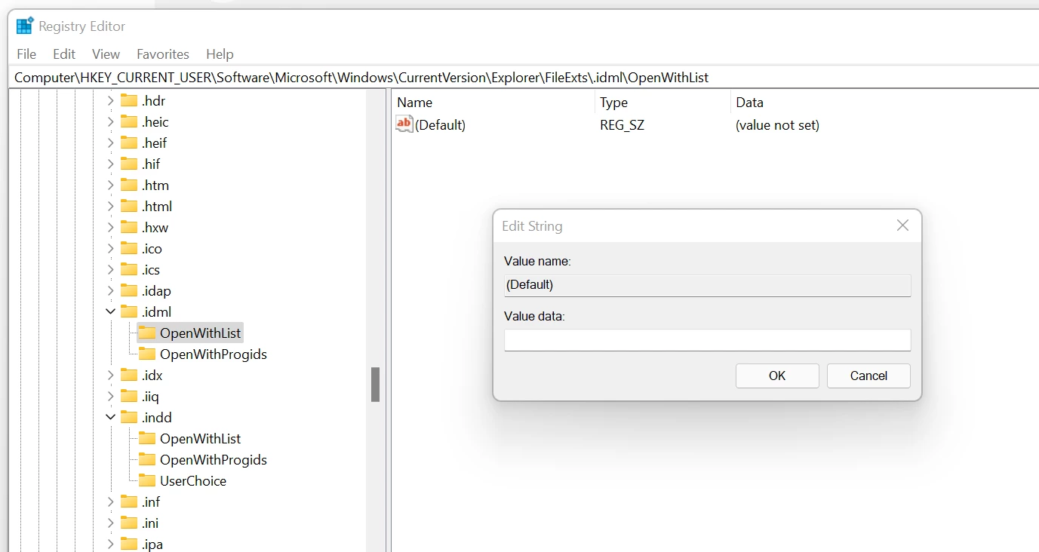Click the .htm folder icon
Screen dimensions: 1039x552
tap(129, 186)
